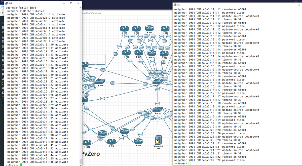Click the --More-- prompt in R14 terminal
Image resolution: width=302 pixels, height=166 pixels.
[x=12, y=165]
